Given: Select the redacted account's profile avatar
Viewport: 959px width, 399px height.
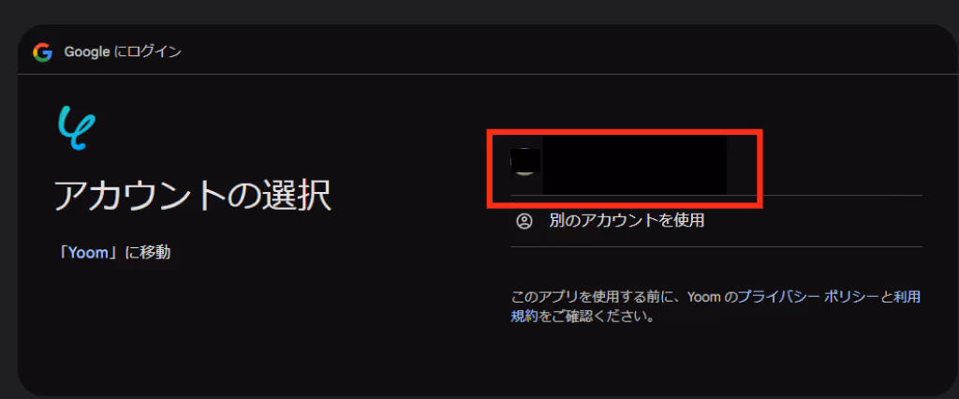Looking at the screenshot, I should pyautogui.click(x=525, y=163).
